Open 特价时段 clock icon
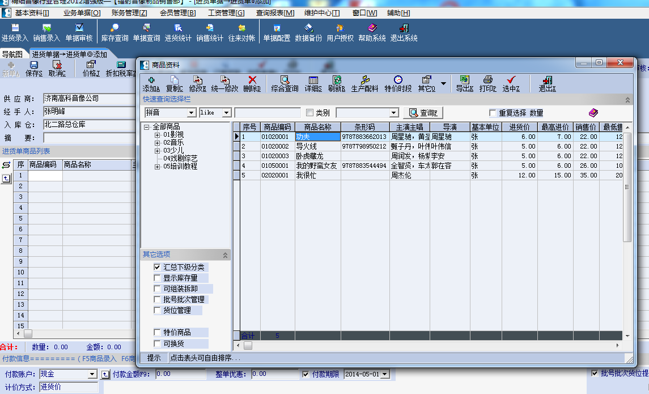This screenshot has height=394, width=649. pyautogui.click(x=398, y=84)
